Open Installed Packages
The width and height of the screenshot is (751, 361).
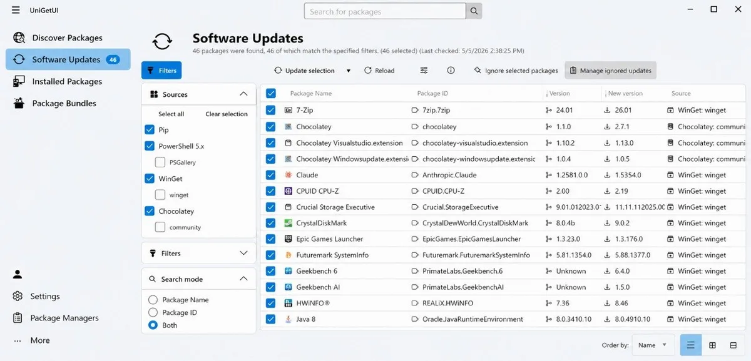coord(68,81)
